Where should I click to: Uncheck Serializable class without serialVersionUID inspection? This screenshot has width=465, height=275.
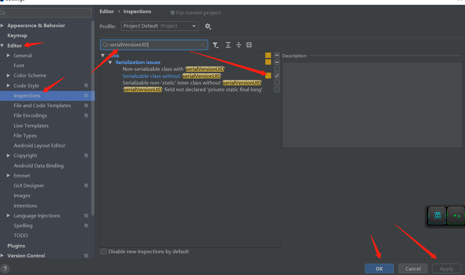277,76
